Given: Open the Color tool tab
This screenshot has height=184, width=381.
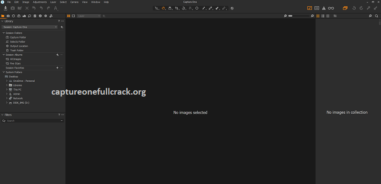Looking at the screenshot, I should coord(19,16).
